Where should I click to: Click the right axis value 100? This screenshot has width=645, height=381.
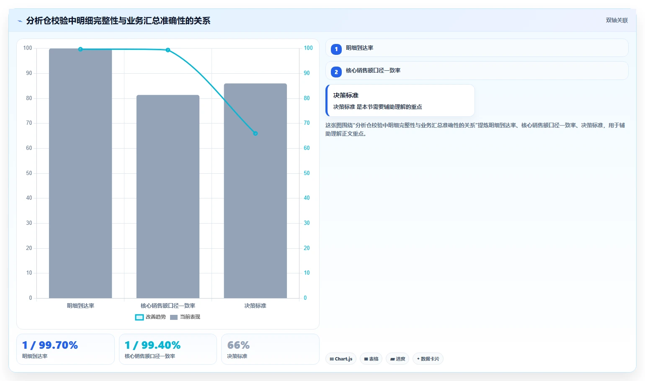point(308,48)
